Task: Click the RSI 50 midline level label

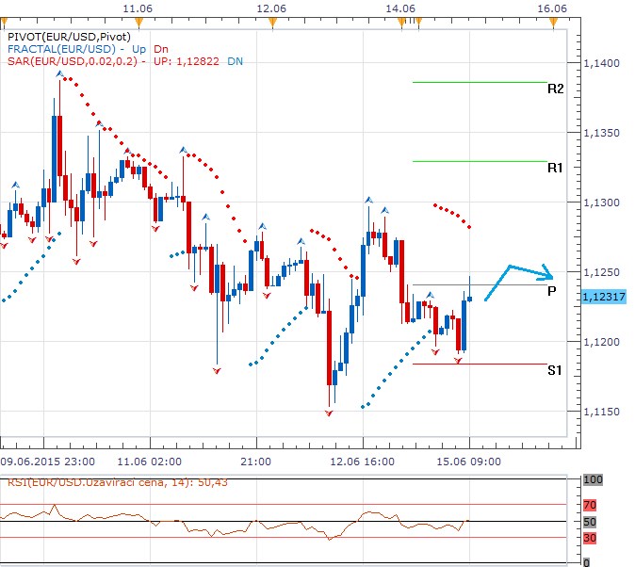Action: tap(591, 521)
